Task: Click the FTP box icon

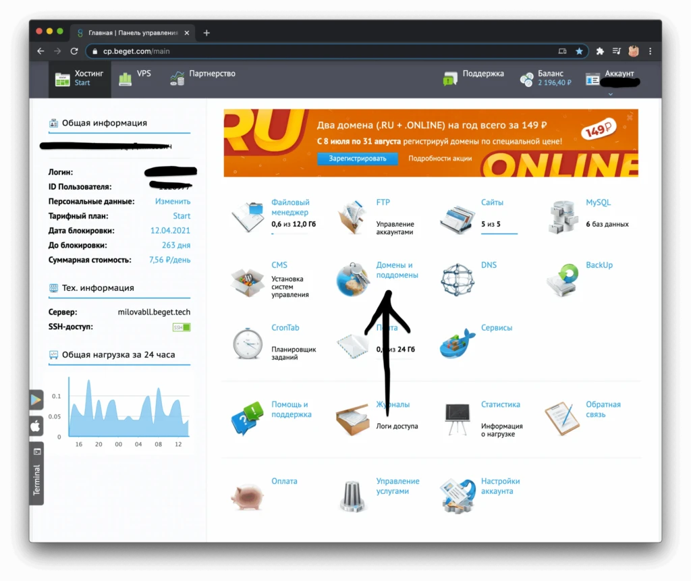Action: pyautogui.click(x=352, y=217)
